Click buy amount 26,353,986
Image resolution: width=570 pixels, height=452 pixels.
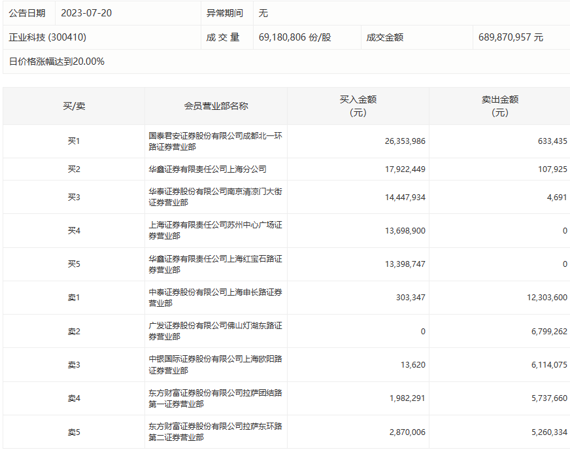pos(405,141)
